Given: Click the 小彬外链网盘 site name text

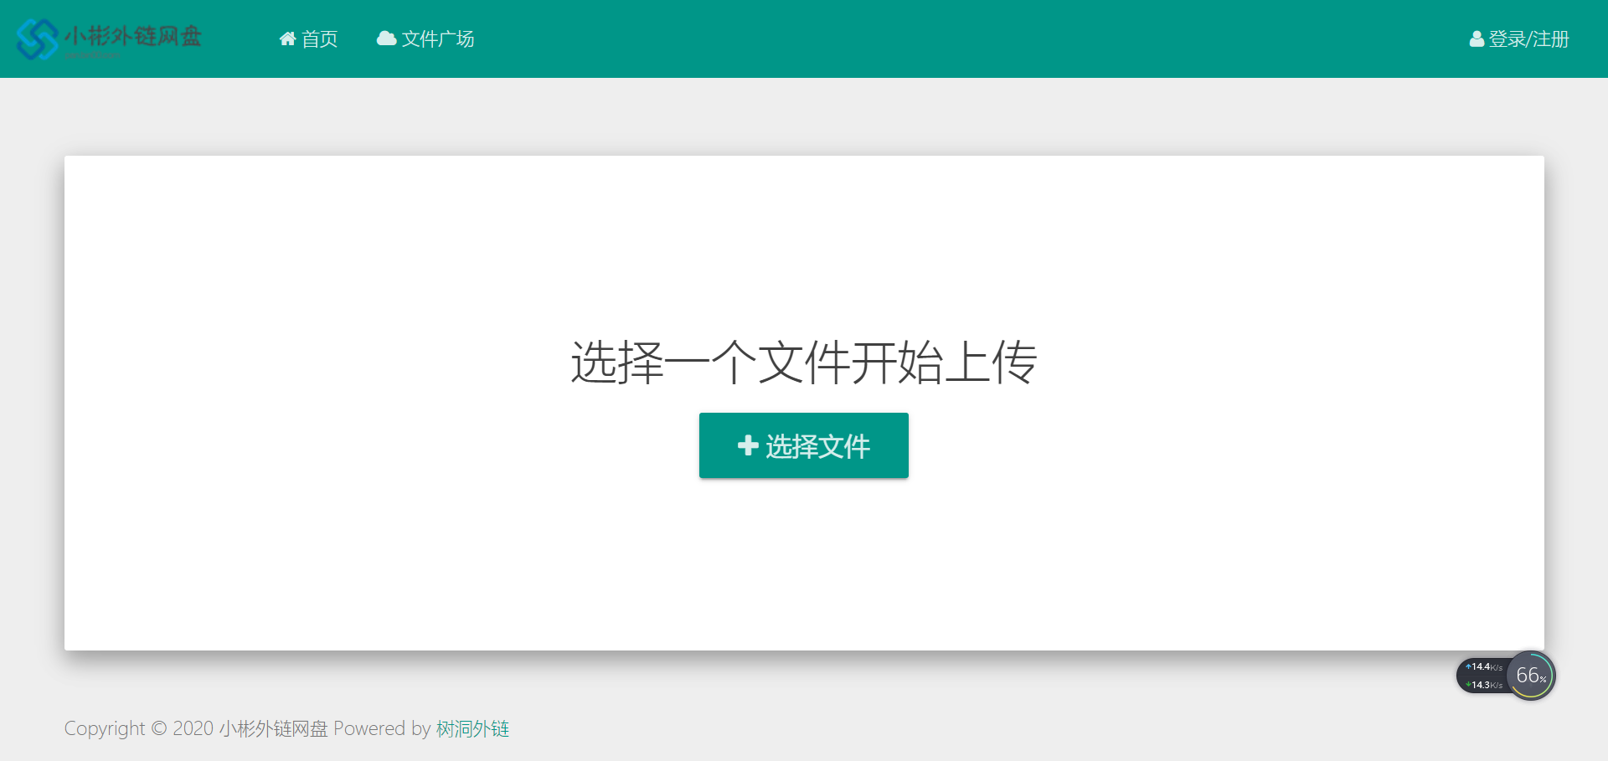Looking at the screenshot, I should [x=133, y=36].
